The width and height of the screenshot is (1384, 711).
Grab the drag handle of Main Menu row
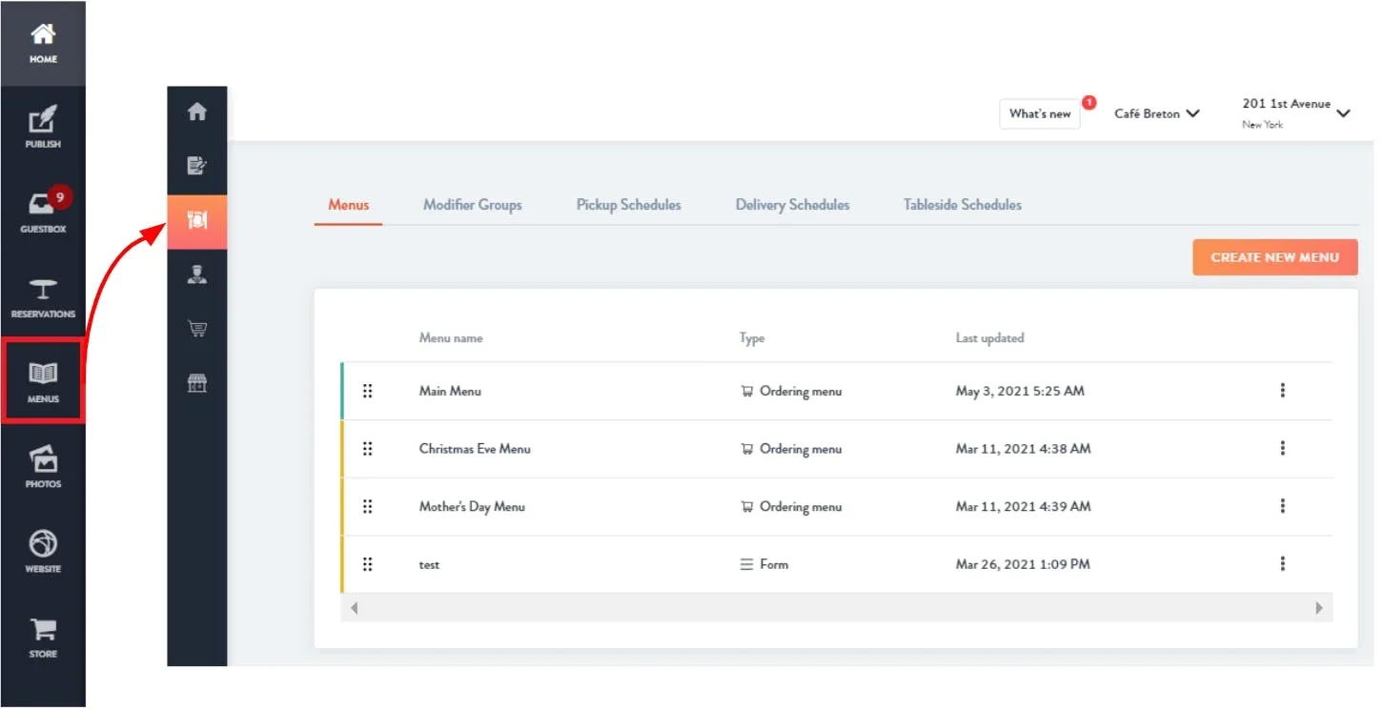(368, 391)
